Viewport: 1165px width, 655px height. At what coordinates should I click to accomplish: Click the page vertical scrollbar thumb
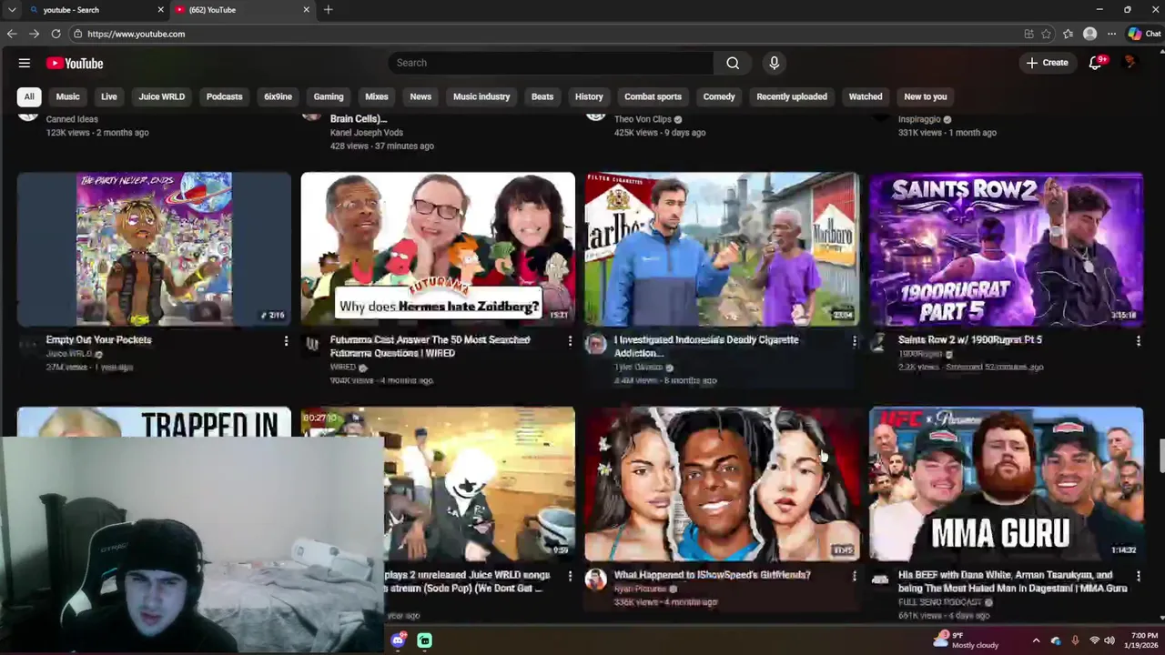click(1160, 456)
